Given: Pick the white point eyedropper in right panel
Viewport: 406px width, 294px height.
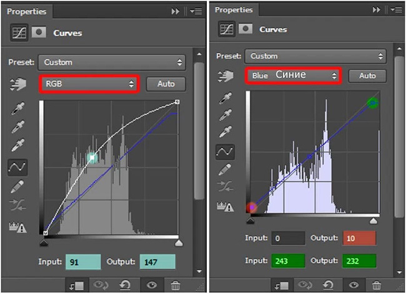Looking at the screenshot, I should (225, 132).
